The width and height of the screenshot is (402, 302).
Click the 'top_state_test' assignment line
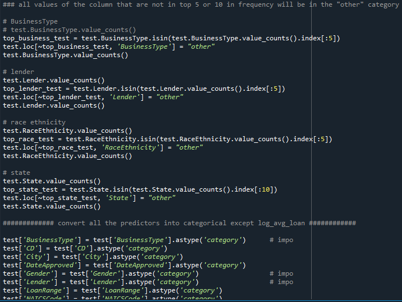tap(140, 190)
